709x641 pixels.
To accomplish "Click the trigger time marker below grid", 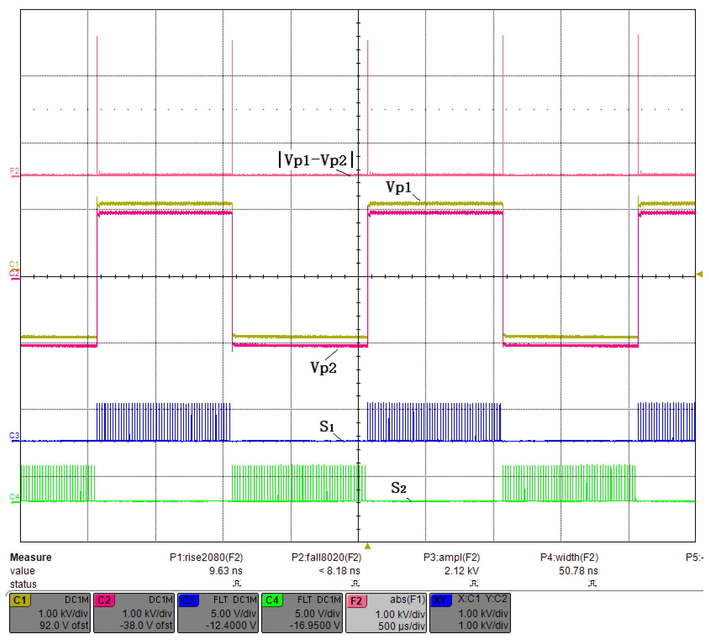I will coord(367,546).
